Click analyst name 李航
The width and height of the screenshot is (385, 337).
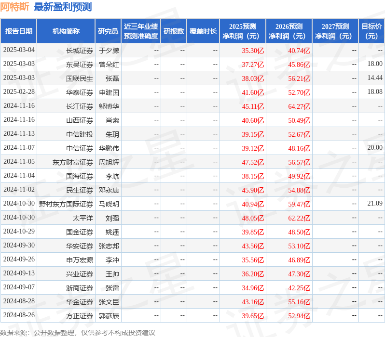(x=112, y=177)
